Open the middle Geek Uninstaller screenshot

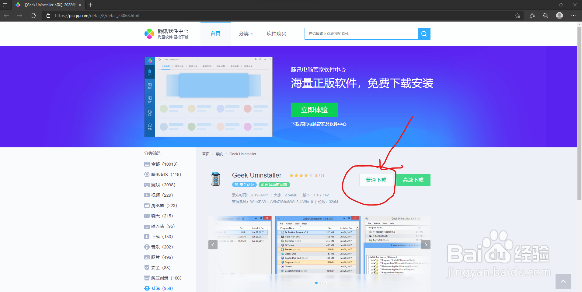[x=318, y=245]
